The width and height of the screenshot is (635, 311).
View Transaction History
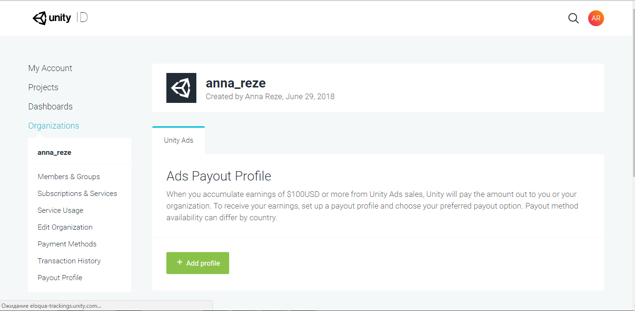click(69, 261)
